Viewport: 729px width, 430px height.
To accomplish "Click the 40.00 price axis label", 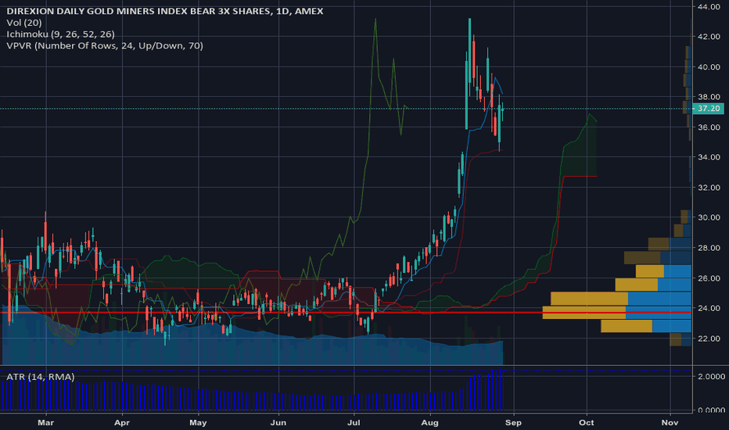I will 709,67.
